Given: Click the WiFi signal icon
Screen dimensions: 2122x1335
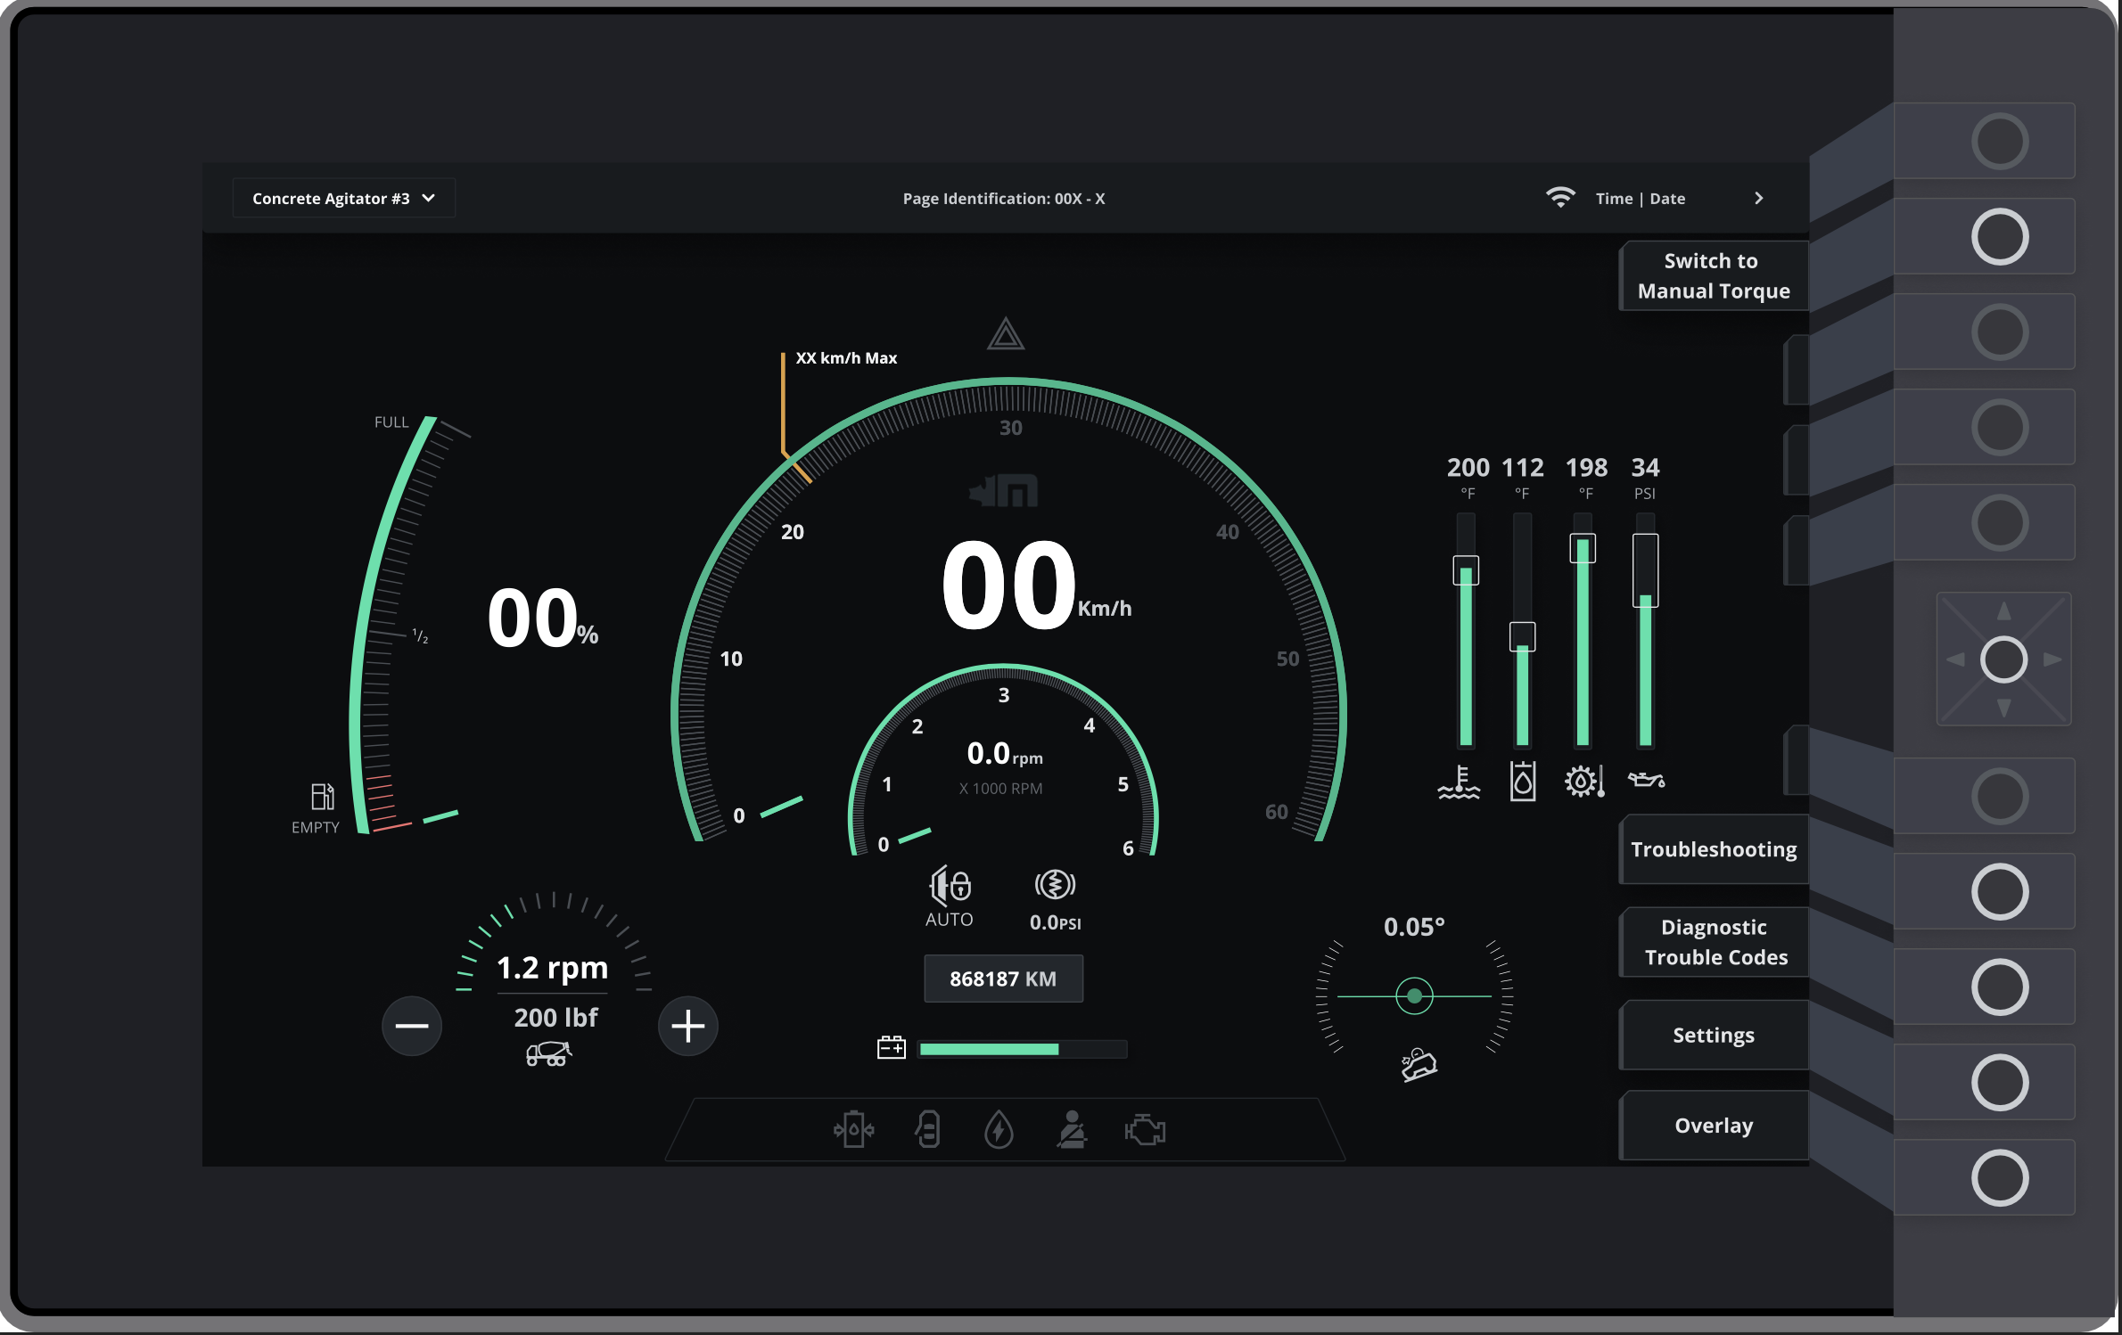Looking at the screenshot, I should [x=1560, y=198].
